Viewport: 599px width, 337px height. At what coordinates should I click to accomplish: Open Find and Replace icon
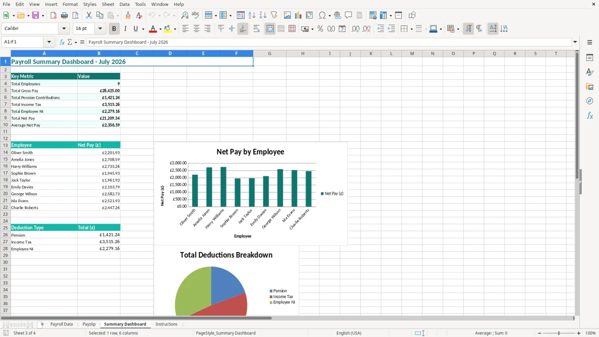coord(185,15)
